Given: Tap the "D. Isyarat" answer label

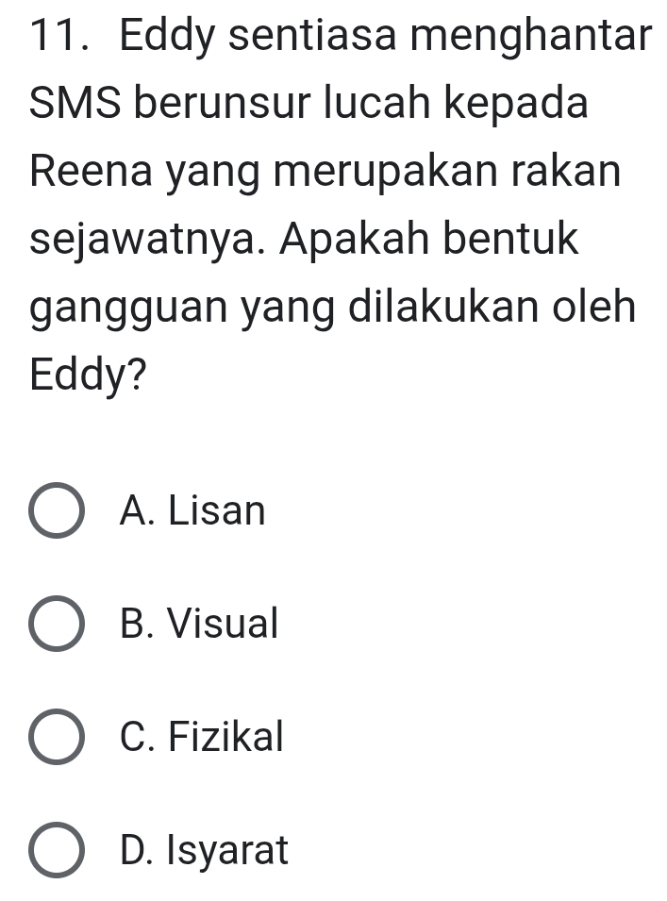Looking at the screenshot, I should click(x=205, y=850).
